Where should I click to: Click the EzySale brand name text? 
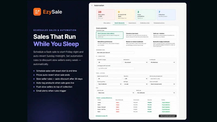pos(52,12)
